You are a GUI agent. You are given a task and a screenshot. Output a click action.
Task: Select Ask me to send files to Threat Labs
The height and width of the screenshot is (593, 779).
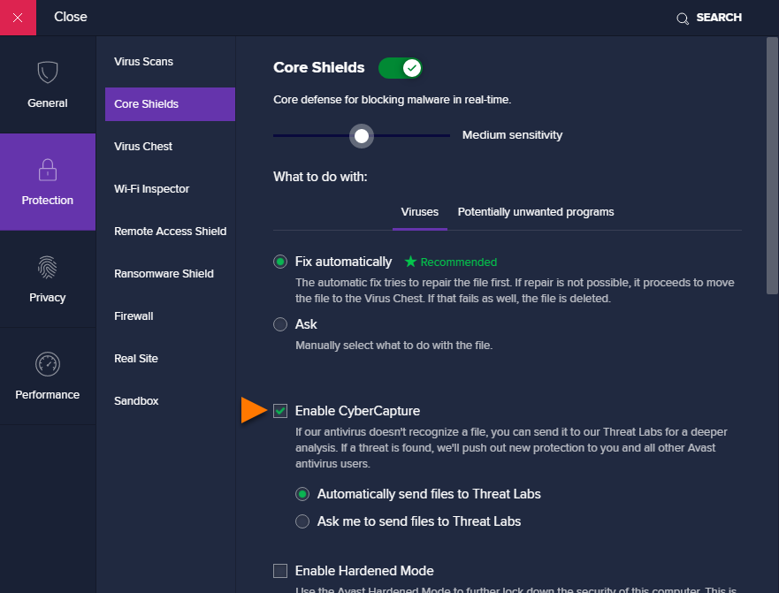click(302, 521)
